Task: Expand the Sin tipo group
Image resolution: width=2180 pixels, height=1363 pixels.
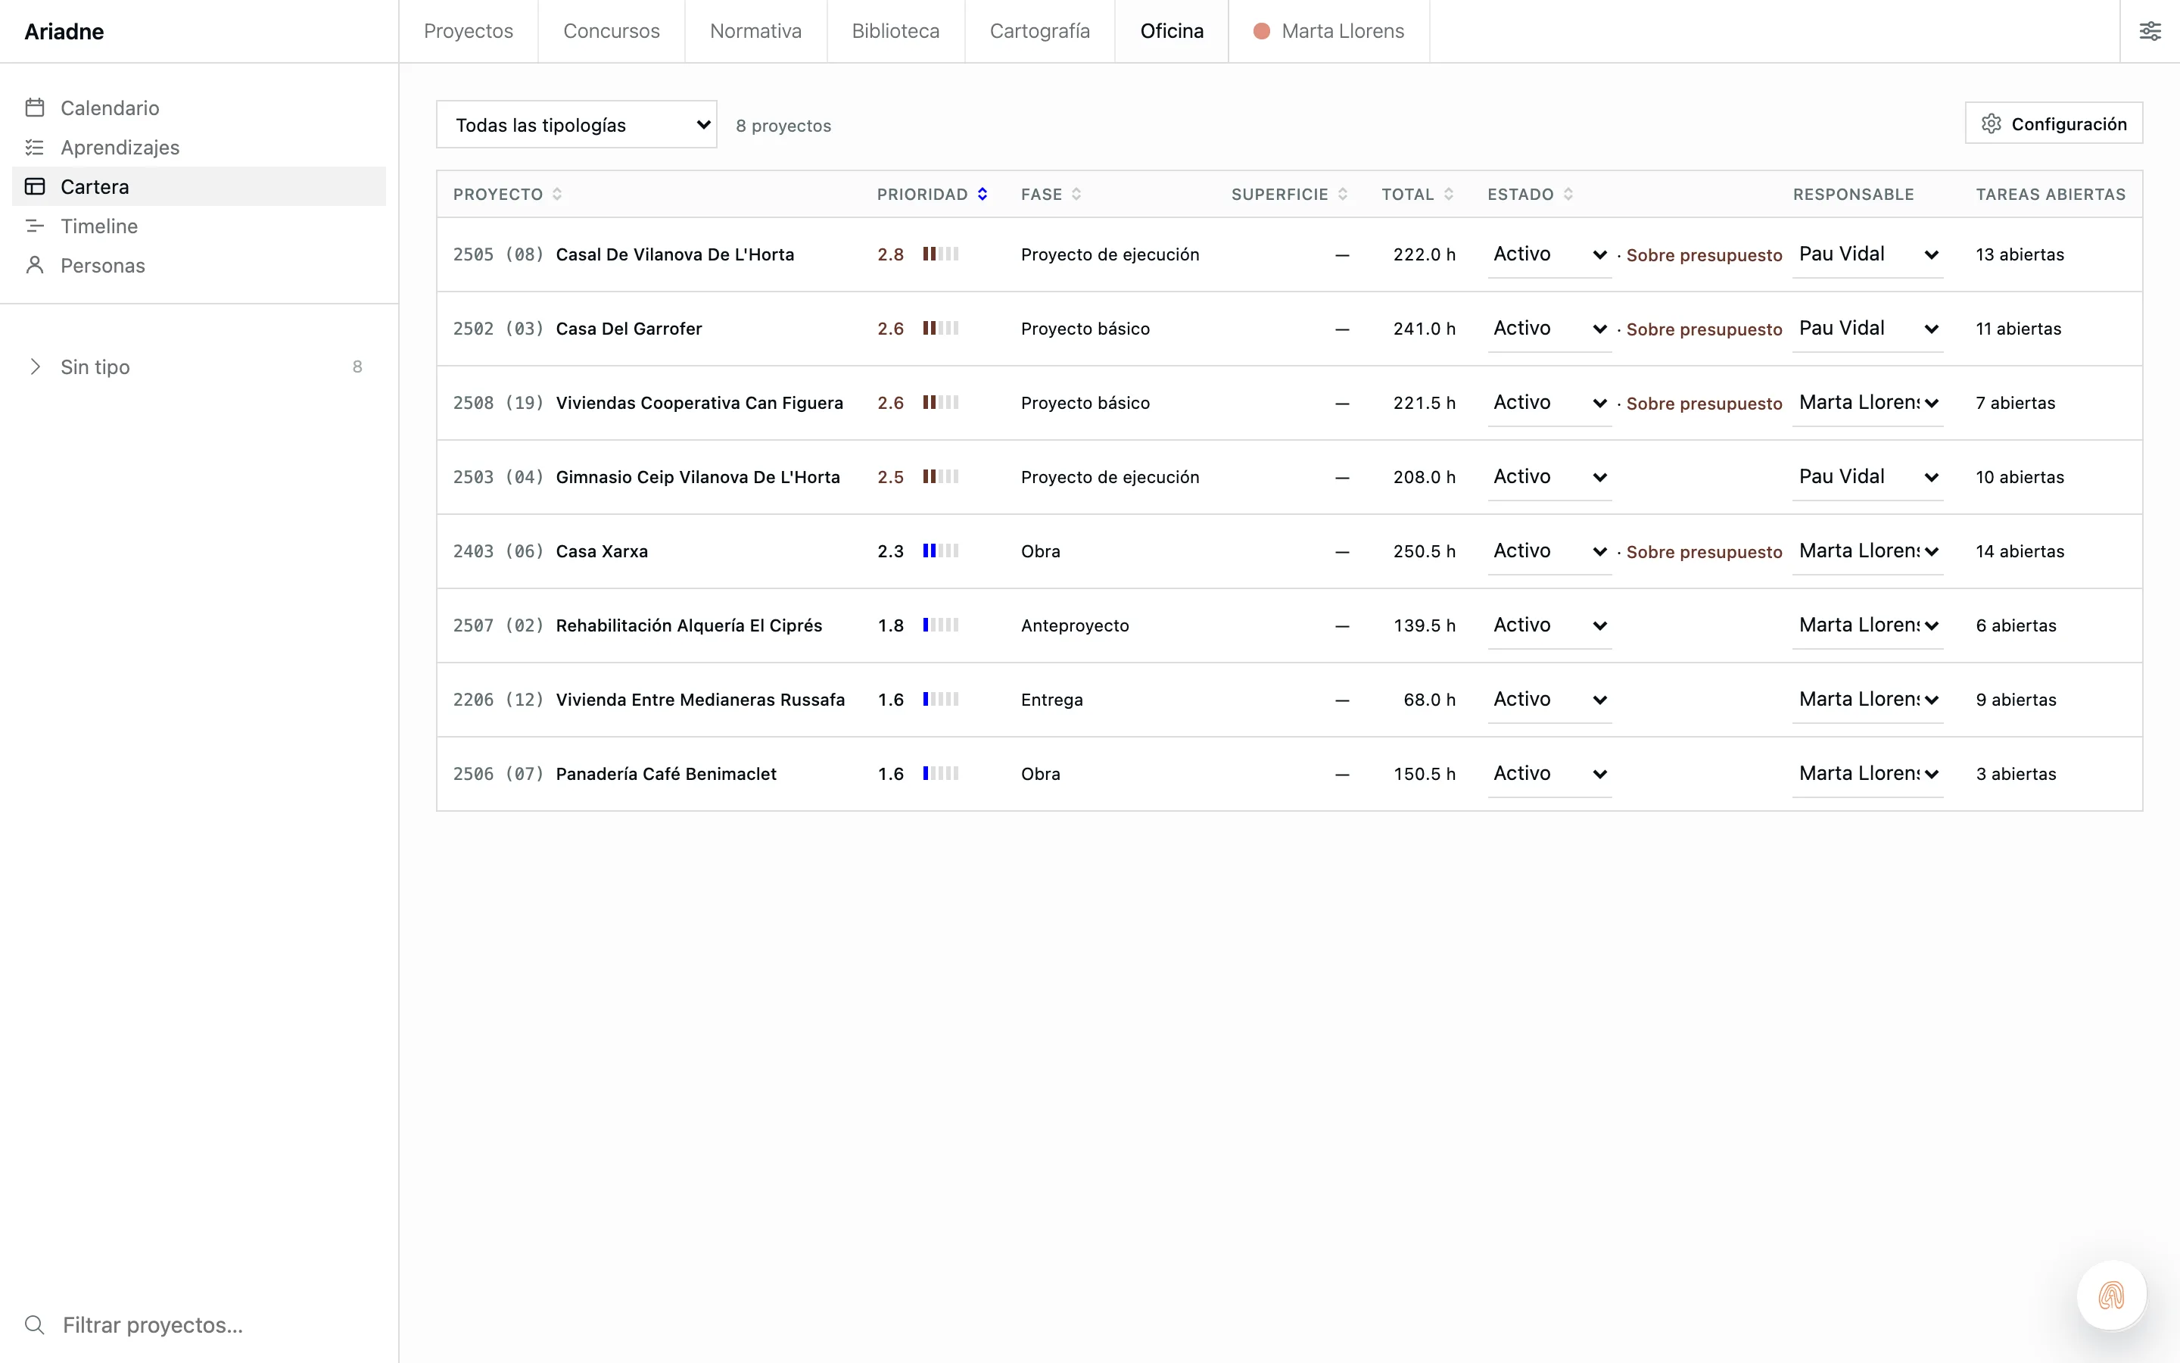Action: (198, 367)
